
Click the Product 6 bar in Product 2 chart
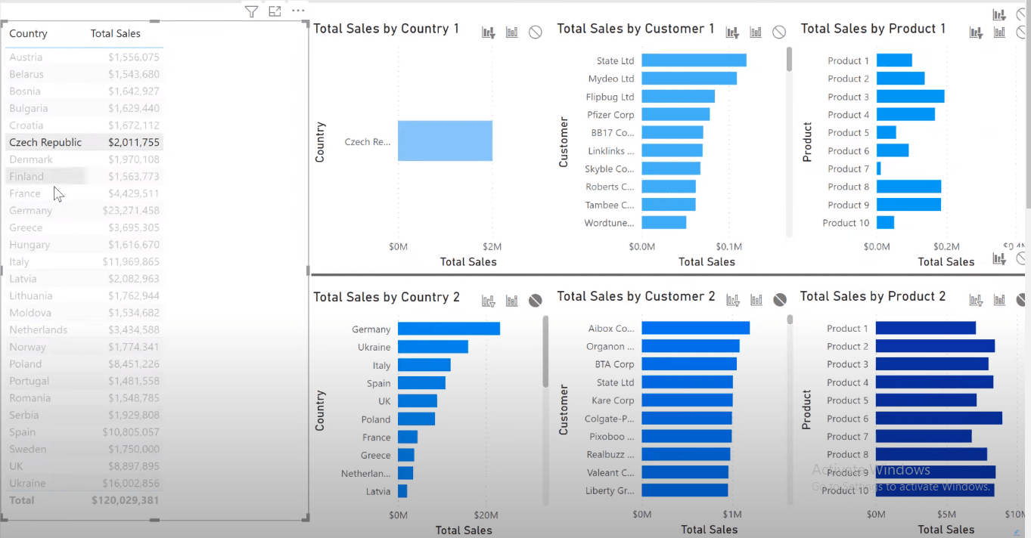tap(939, 419)
